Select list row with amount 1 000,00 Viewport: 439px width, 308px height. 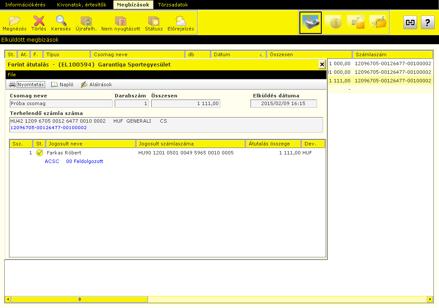pyautogui.click(x=380, y=63)
